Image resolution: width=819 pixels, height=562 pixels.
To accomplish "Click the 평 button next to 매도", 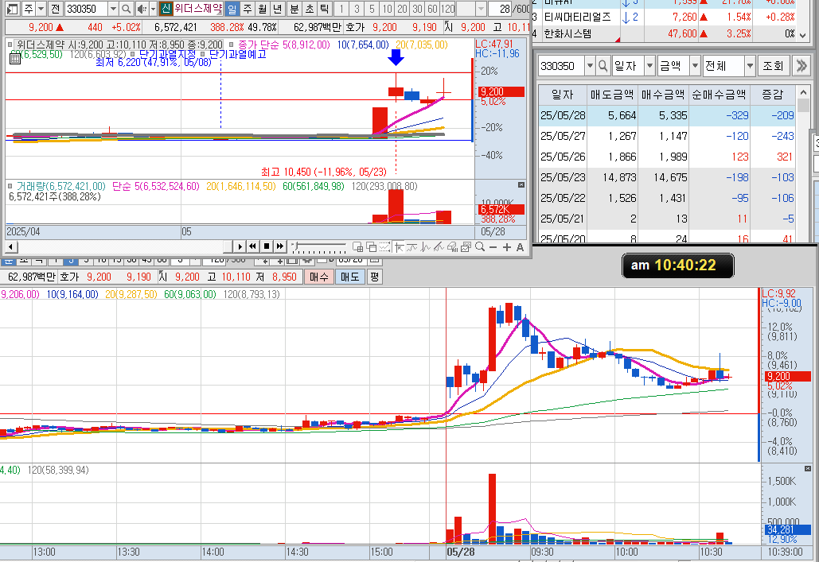I will pos(375,277).
